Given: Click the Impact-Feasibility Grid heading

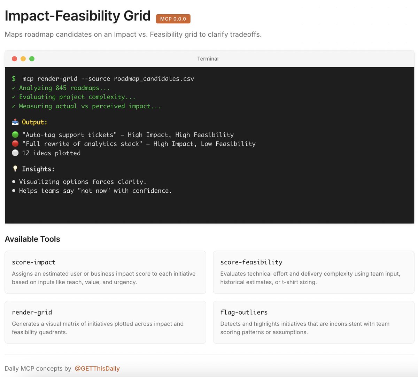Looking at the screenshot, I should click(x=78, y=16).
